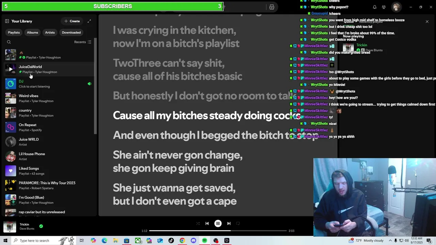The width and height of the screenshot is (436, 245).
Task: Open TikTok from the taskbar
Action: 171,241
